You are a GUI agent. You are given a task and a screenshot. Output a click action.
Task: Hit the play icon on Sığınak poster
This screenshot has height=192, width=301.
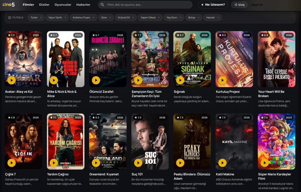point(180,80)
